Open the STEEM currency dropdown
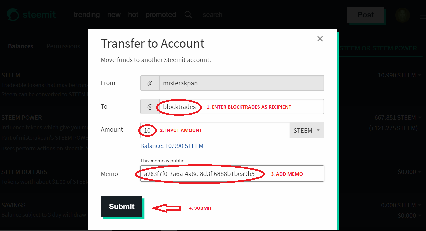 click(307, 130)
